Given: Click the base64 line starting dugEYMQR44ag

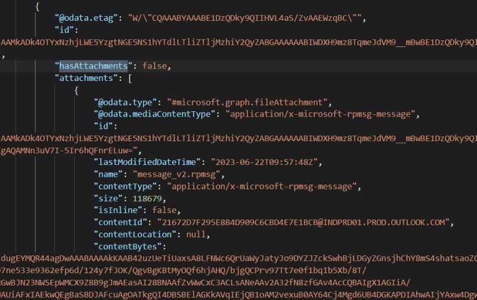Looking at the screenshot, I should (238, 258).
